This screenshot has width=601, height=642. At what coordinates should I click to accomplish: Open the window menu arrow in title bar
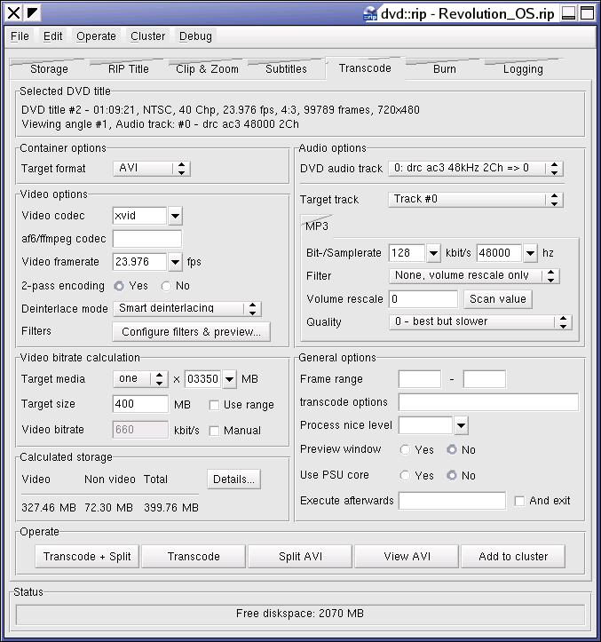click(x=32, y=13)
